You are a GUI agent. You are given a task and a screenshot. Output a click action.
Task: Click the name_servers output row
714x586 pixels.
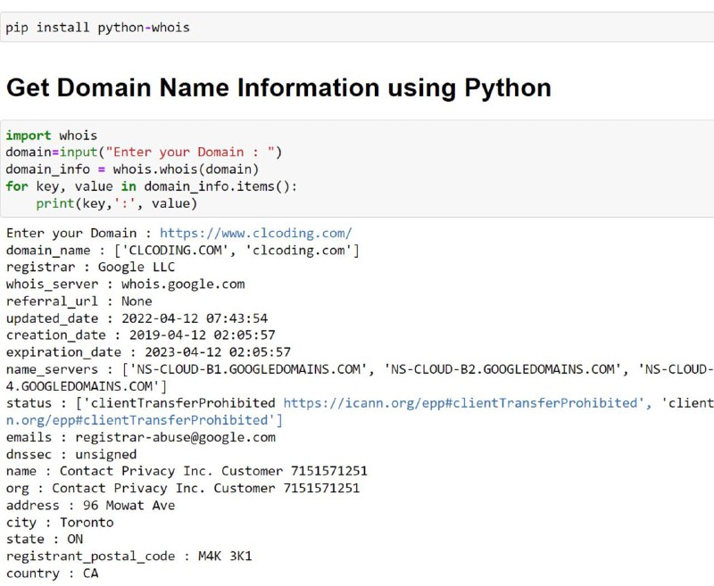click(360, 369)
